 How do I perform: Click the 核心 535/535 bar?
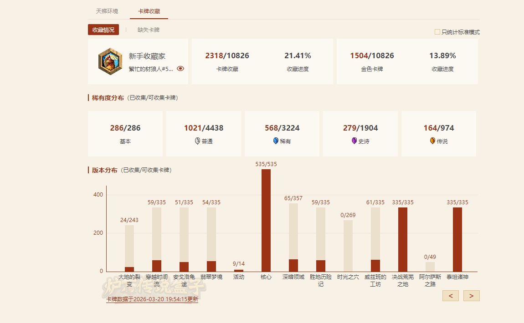click(x=266, y=220)
